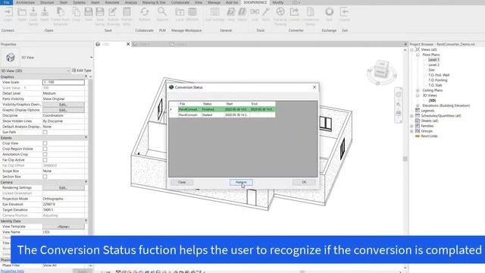Screen dimensions: 485x273
Task: Open the File tab
Action: [6, 2]
